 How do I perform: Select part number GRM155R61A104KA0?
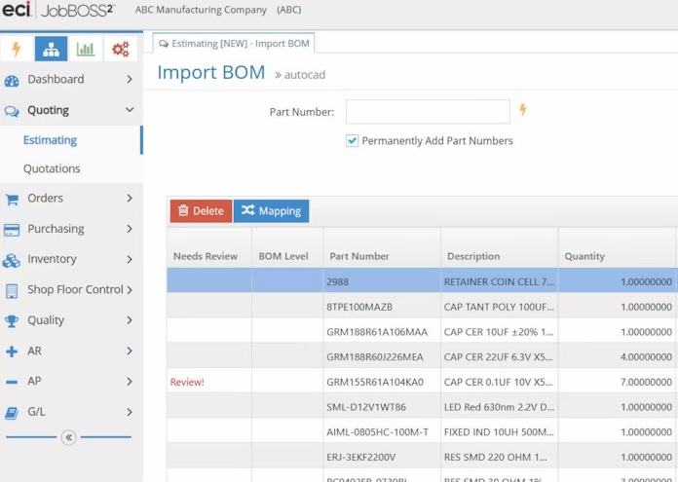click(375, 382)
